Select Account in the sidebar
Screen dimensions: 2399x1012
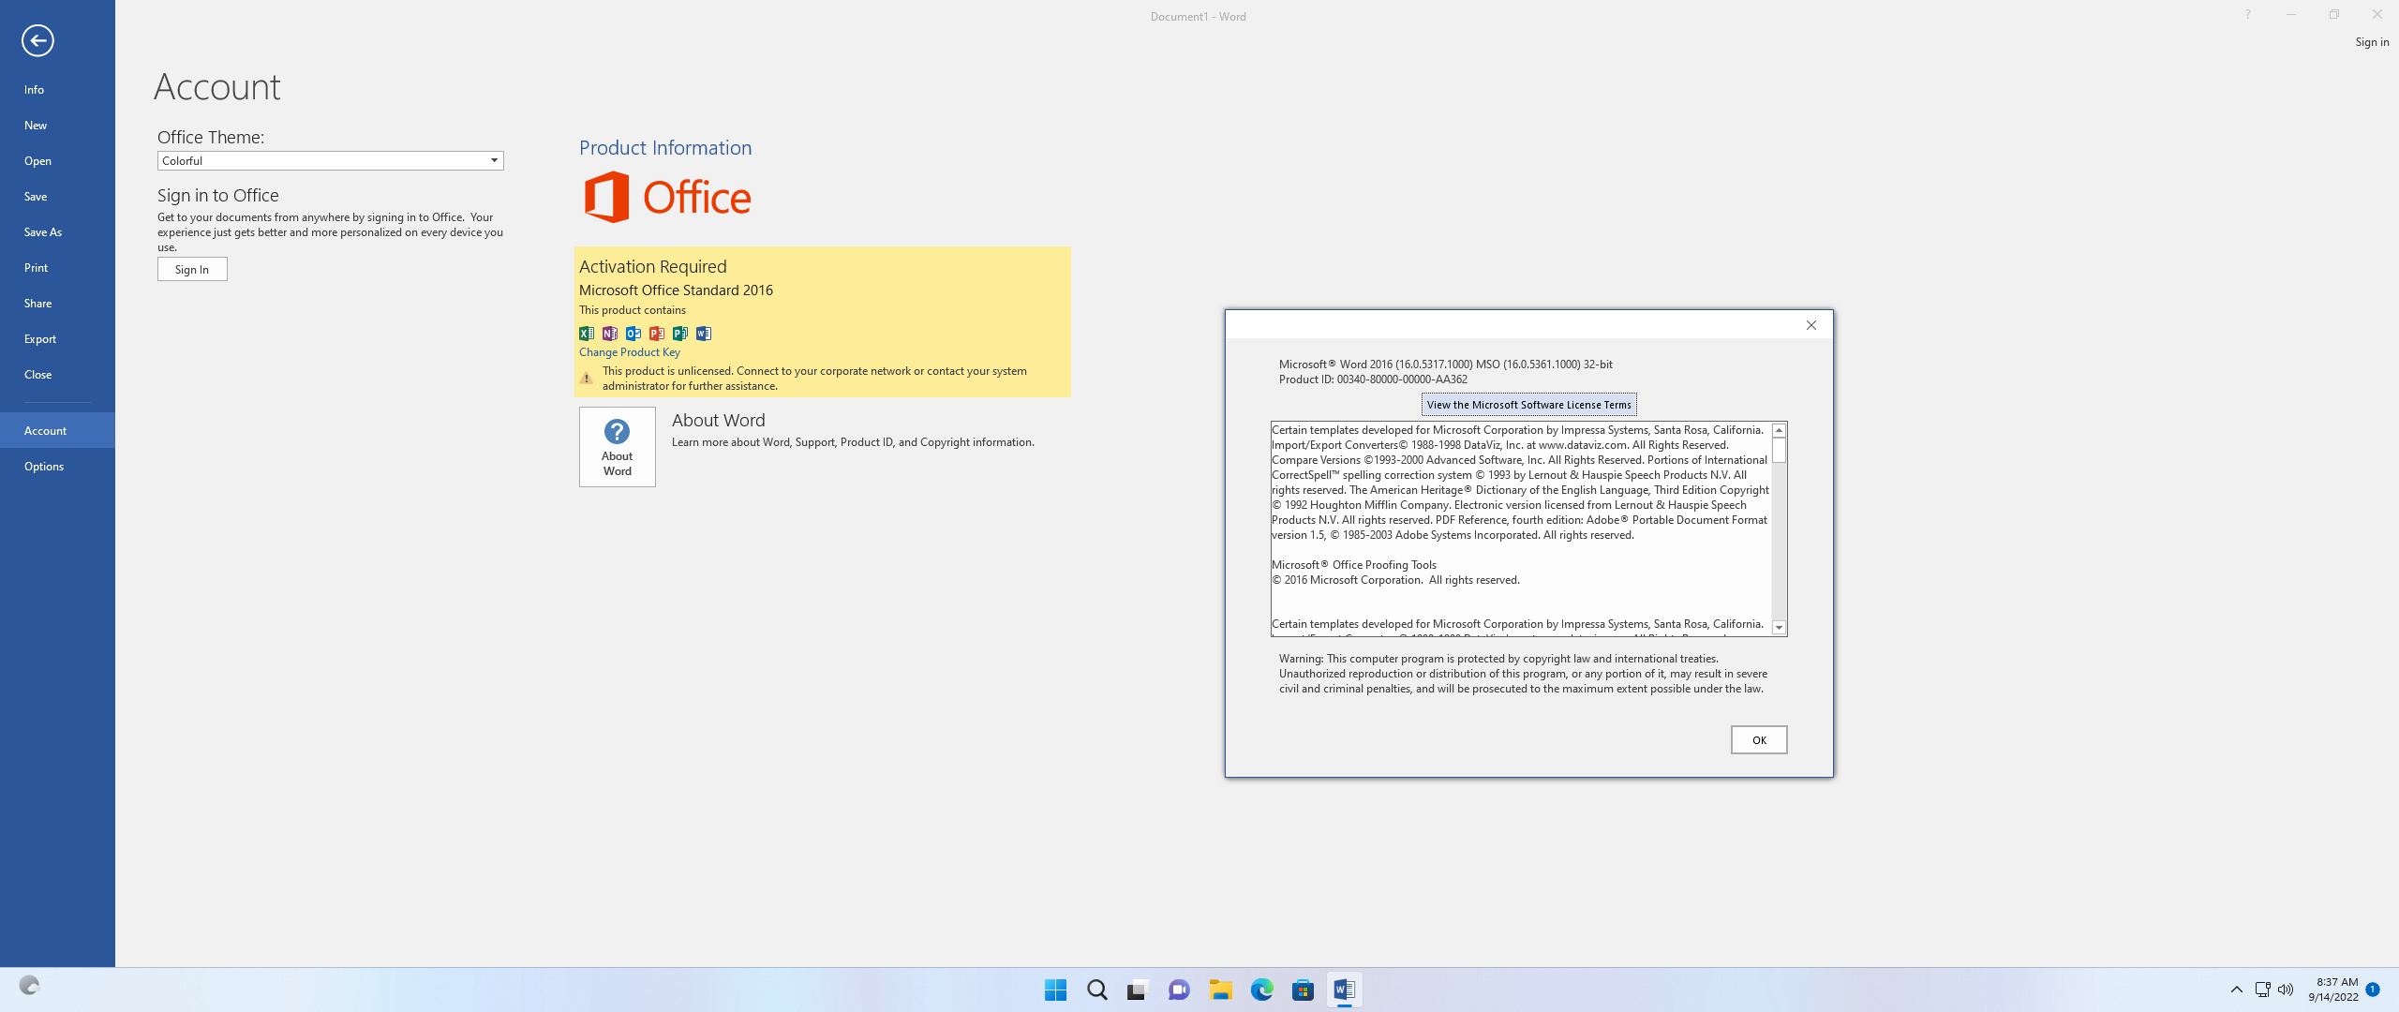tap(57, 431)
